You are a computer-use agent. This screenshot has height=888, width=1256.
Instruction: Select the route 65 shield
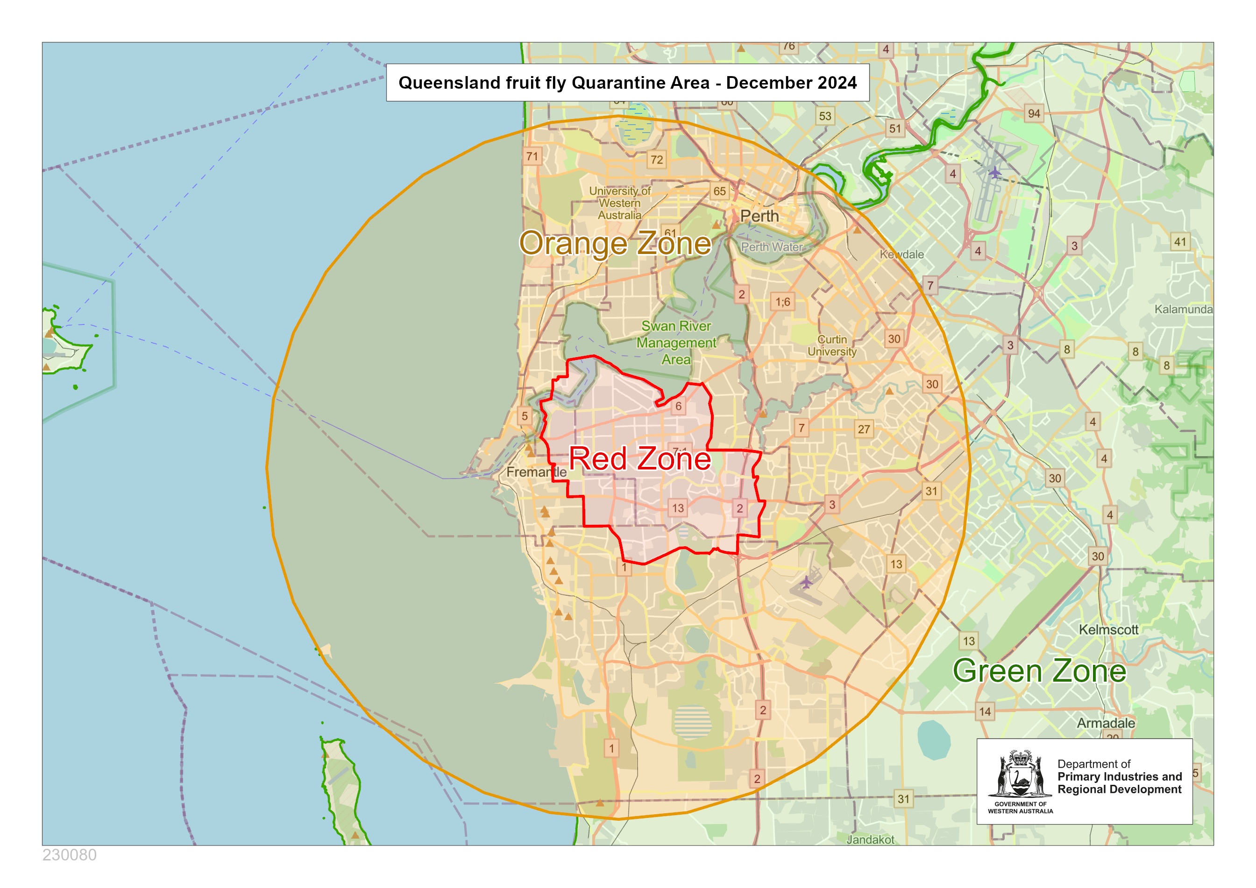click(x=719, y=191)
